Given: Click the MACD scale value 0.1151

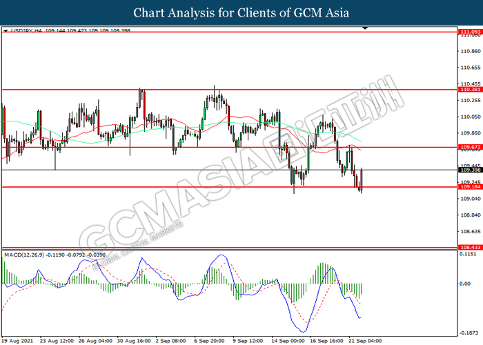Looking at the screenshot, I should (x=467, y=254).
